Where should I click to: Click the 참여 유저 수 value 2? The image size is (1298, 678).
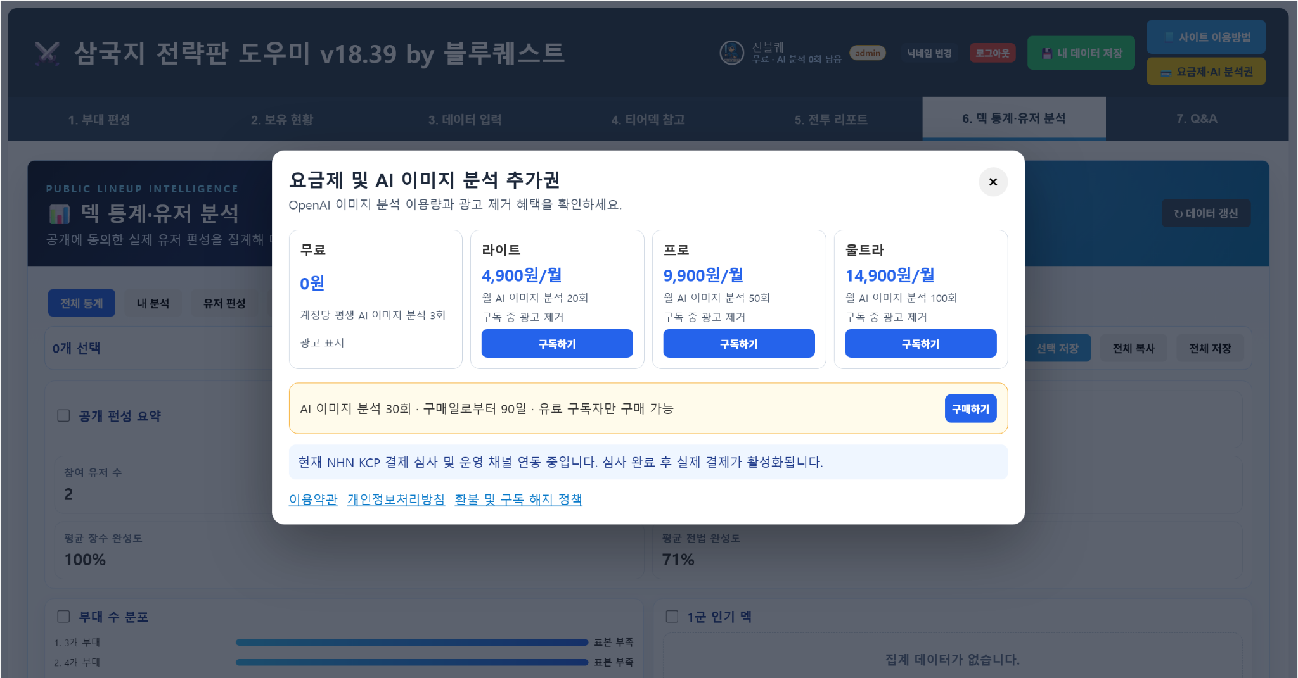point(68,494)
